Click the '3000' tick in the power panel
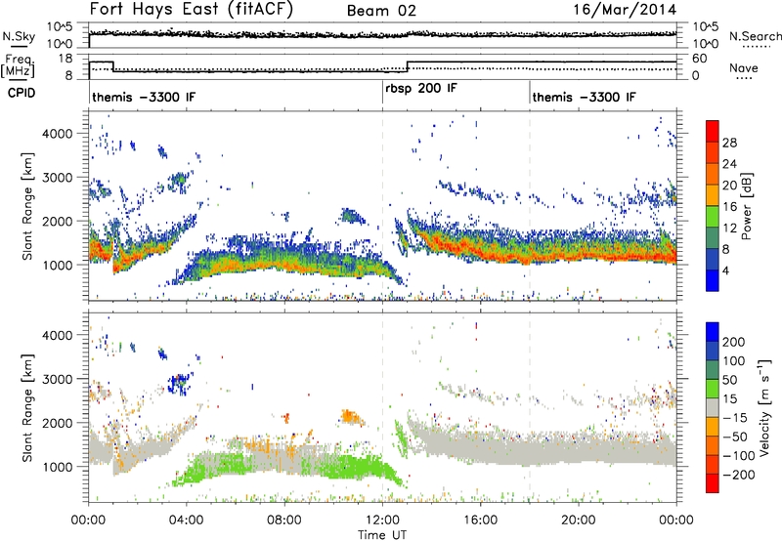The width and height of the screenshot is (782, 541). tap(58, 178)
